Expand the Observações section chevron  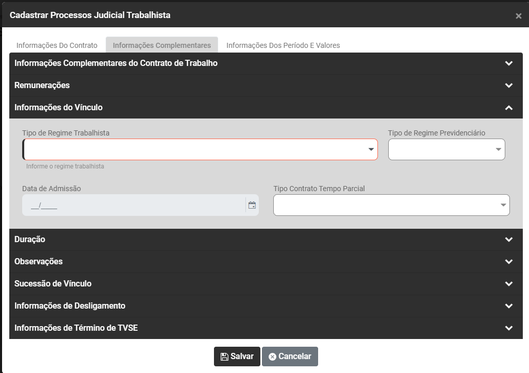tap(509, 262)
